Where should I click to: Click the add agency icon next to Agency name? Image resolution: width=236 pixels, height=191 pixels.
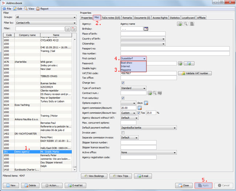pyautogui.click(x=179, y=24)
